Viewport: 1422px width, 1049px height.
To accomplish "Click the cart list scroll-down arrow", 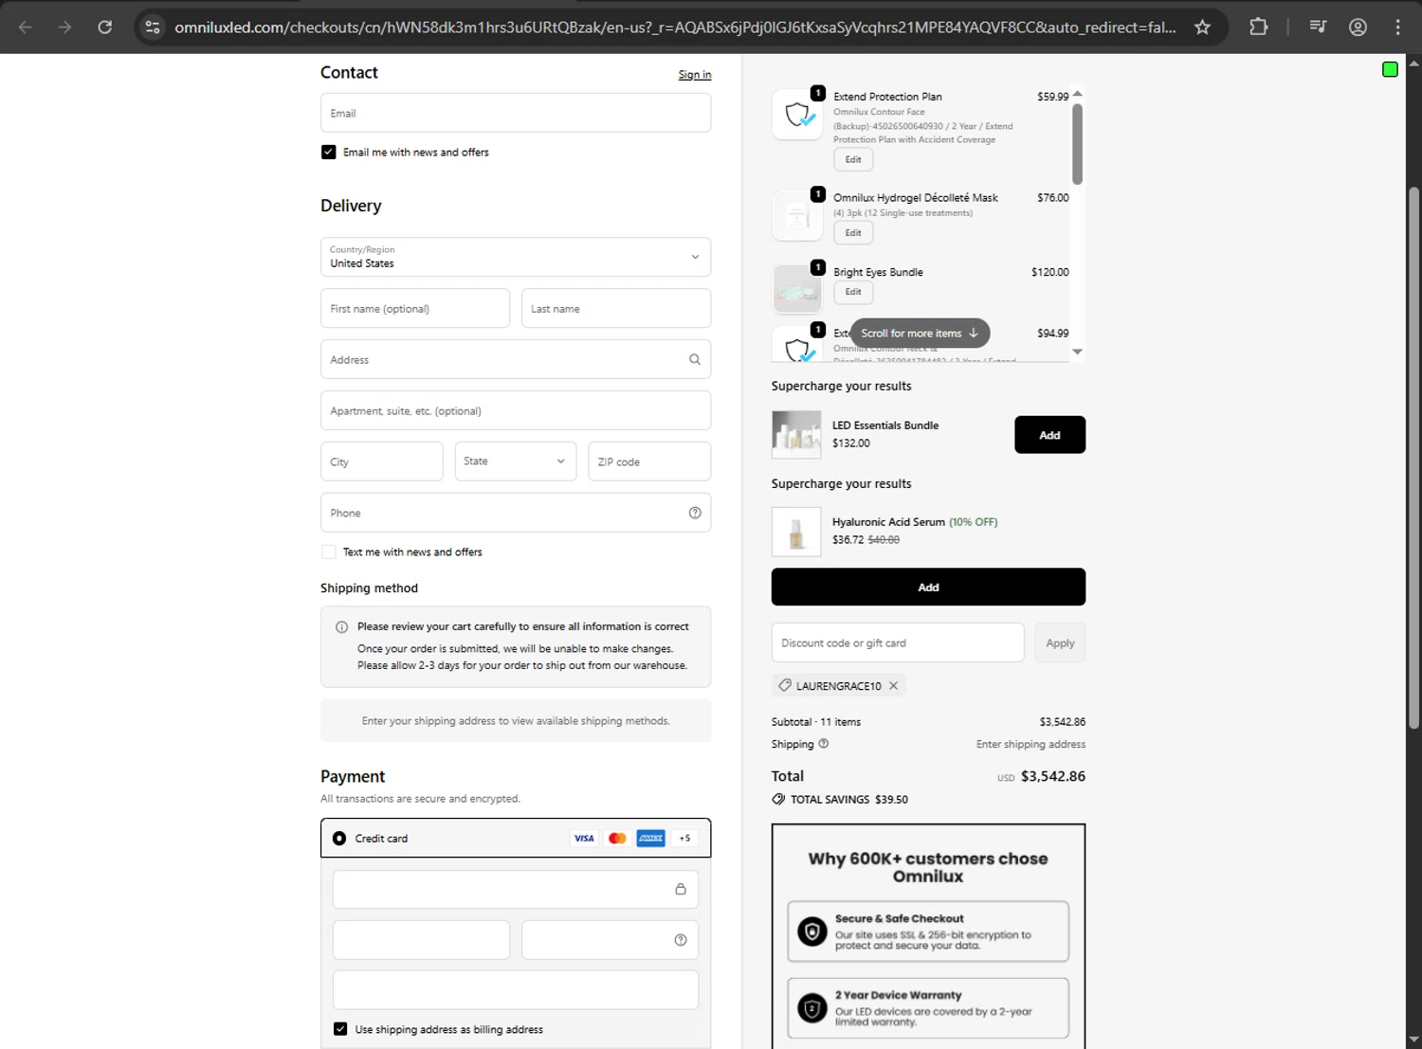I will click(1077, 352).
